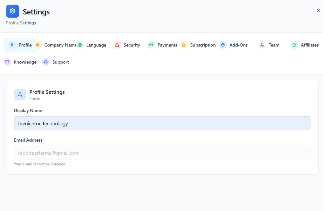Click the Profile Settings card user icon
This screenshot has height=211, width=323.
tap(20, 94)
